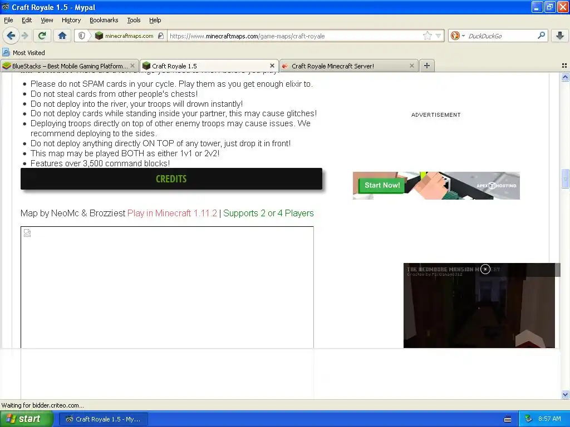Close the Craft Royale Minecraft Server tab
Viewport: 570px width, 427px height.
(x=412, y=66)
